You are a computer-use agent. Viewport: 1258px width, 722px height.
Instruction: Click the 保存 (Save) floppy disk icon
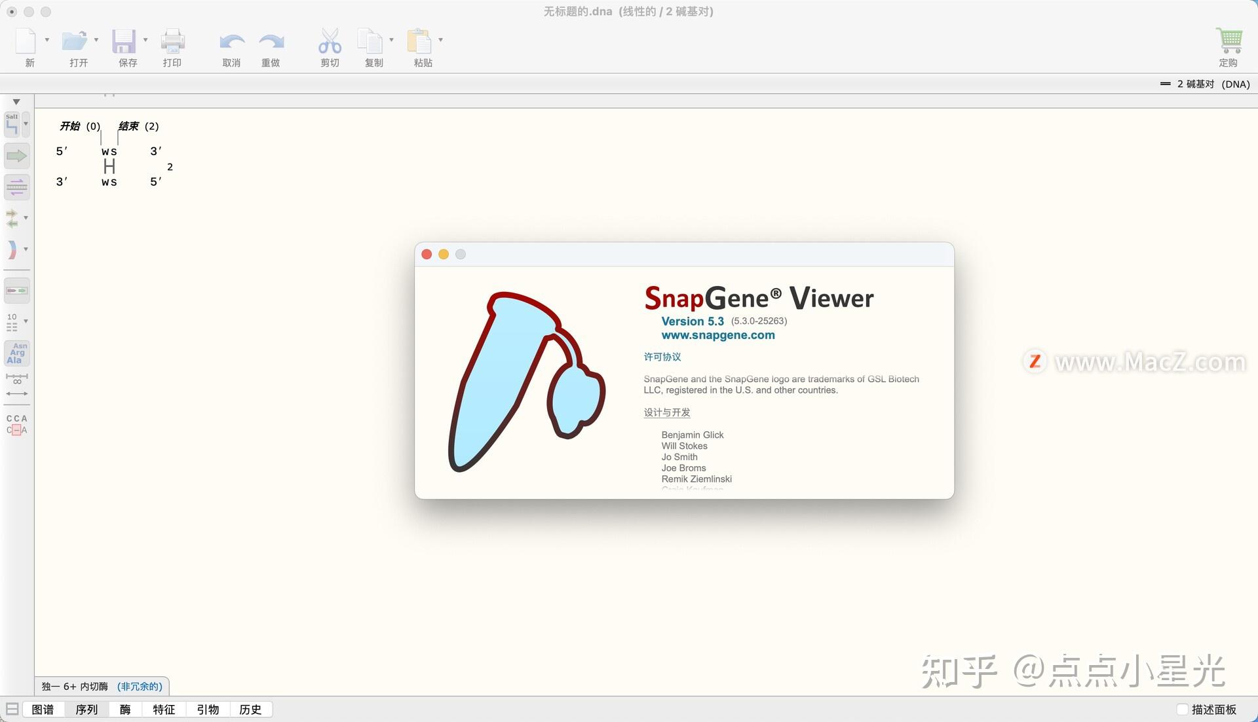coord(123,41)
